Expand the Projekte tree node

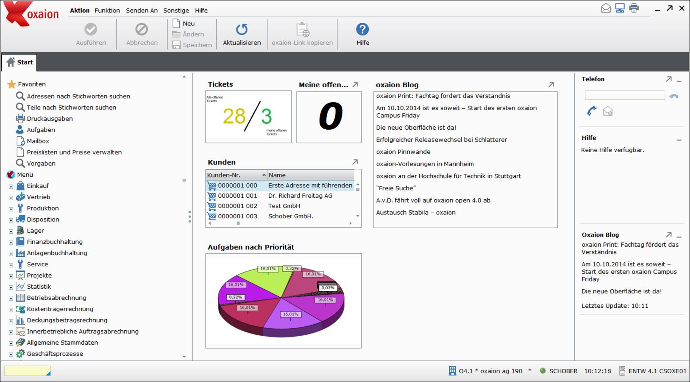11,276
